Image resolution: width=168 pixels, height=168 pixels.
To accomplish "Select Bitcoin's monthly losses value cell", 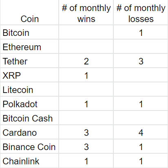I will (141, 32).
